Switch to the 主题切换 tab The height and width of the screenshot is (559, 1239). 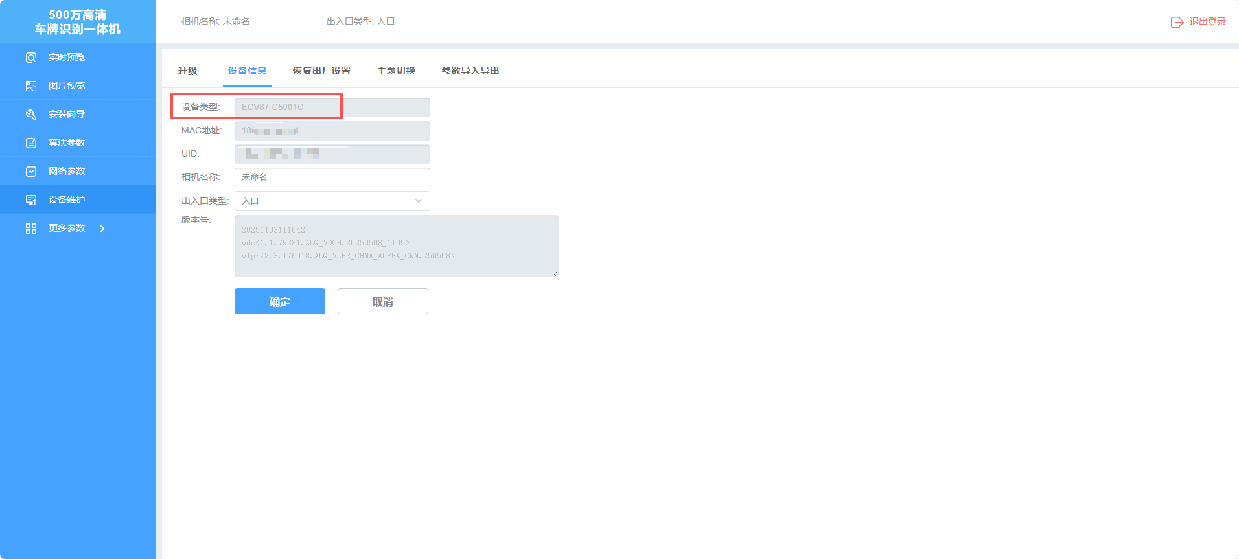[x=397, y=71]
